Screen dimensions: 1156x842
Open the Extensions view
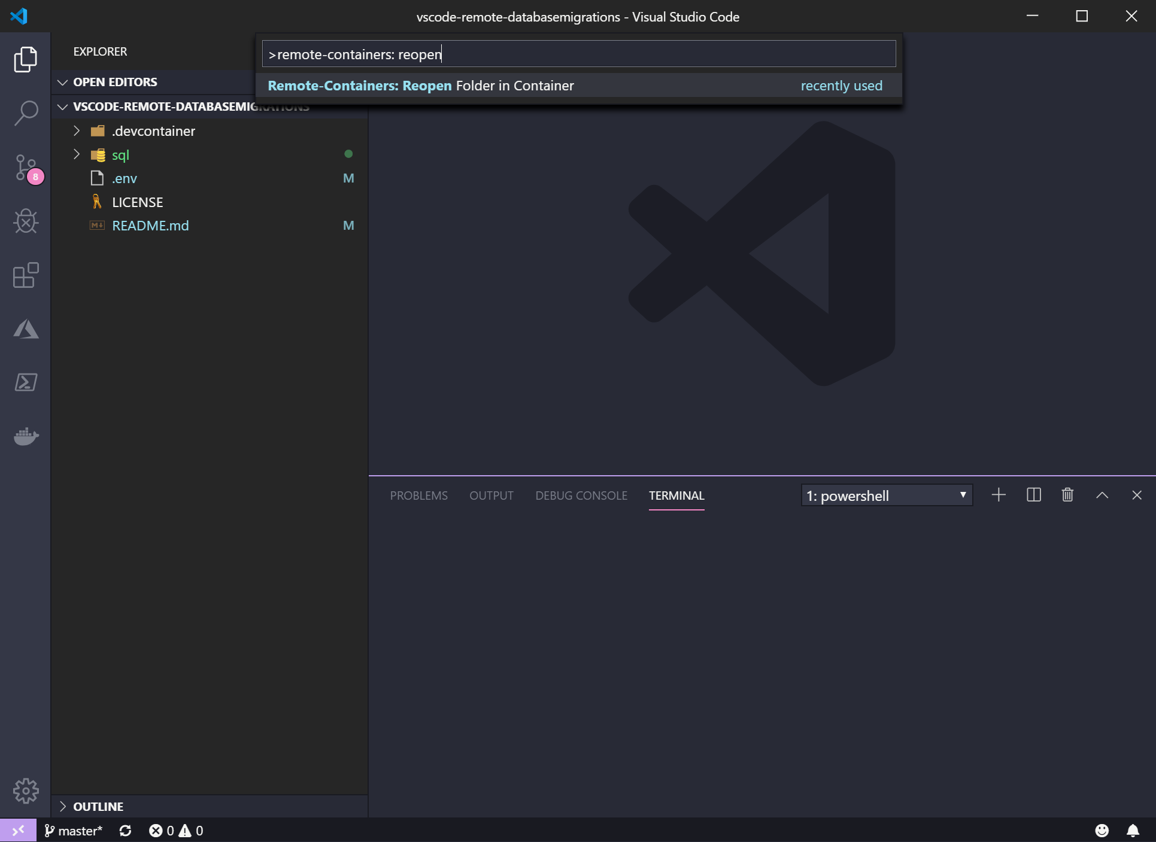pos(26,275)
